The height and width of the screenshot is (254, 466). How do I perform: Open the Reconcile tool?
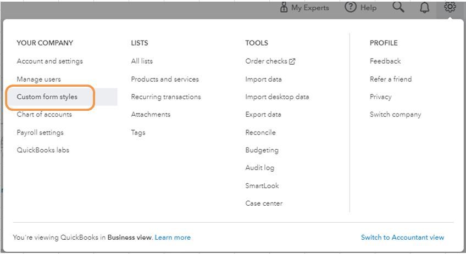[x=260, y=132]
